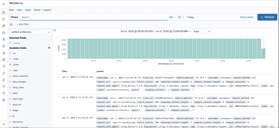Click into the Search query field

(x=93, y=17)
